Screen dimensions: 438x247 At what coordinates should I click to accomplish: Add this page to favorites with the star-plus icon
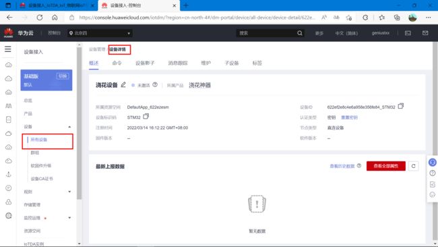(349, 18)
